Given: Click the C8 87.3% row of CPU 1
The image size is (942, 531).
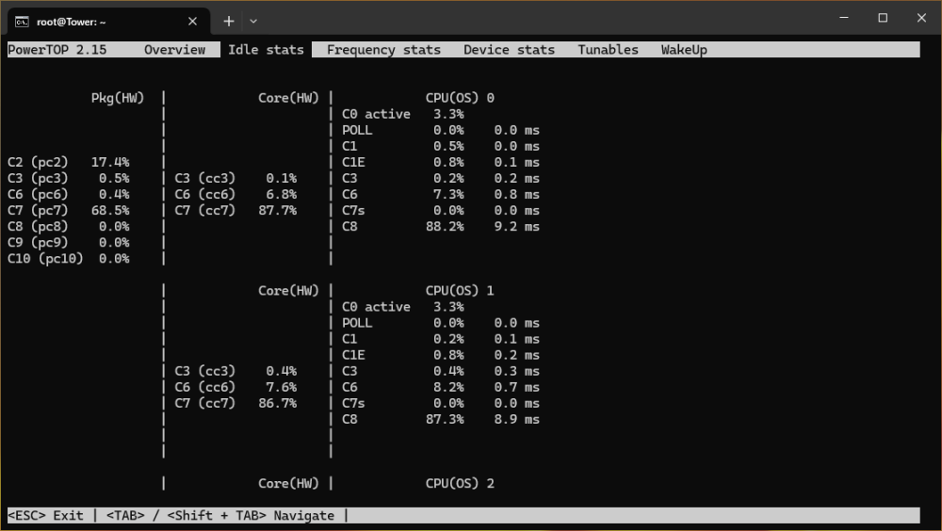Looking at the screenshot, I should click(x=440, y=419).
